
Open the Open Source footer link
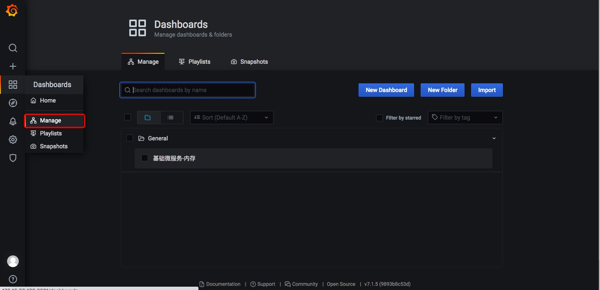[x=341, y=284]
